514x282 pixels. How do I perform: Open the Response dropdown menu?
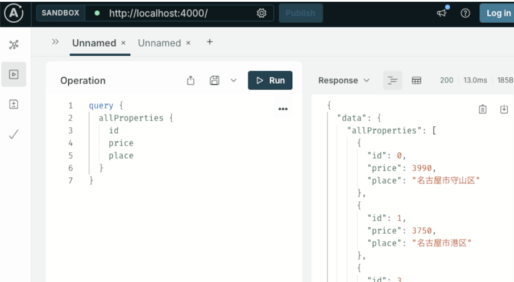click(344, 81)
